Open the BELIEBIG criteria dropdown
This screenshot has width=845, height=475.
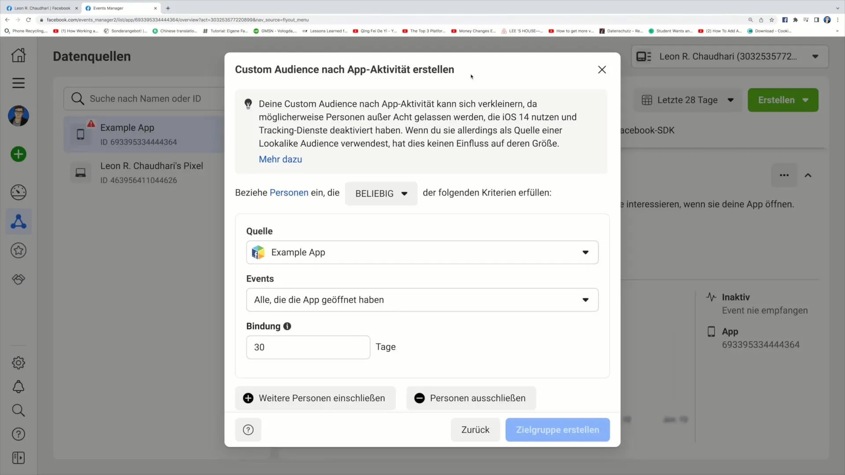[381, 194]
